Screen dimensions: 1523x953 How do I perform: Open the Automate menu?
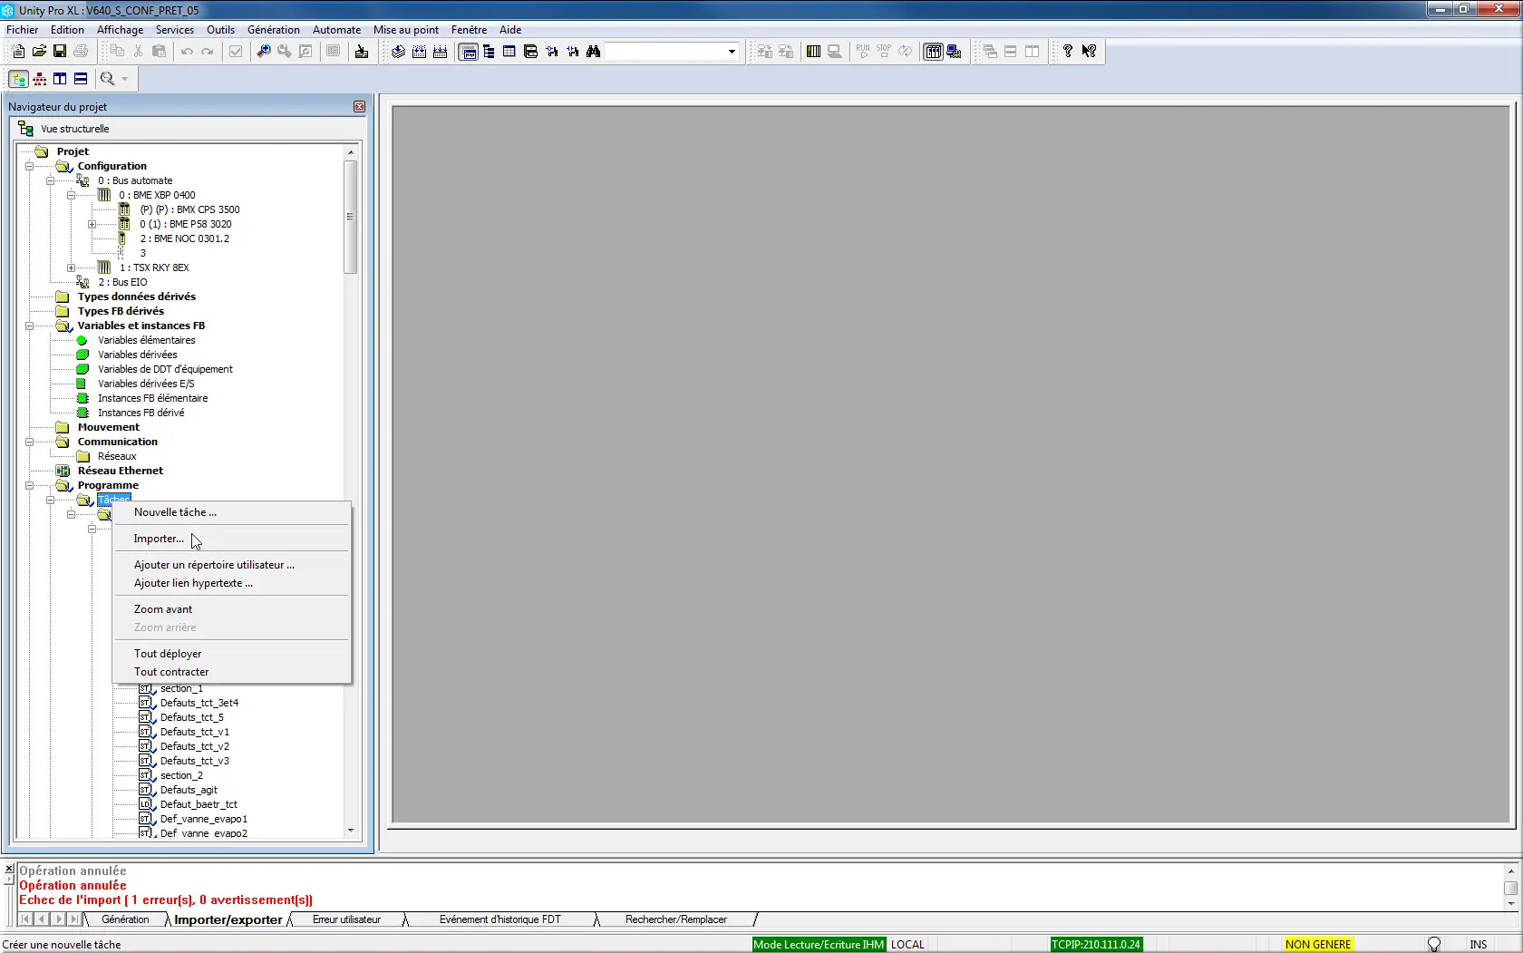[x=336, y=30]
